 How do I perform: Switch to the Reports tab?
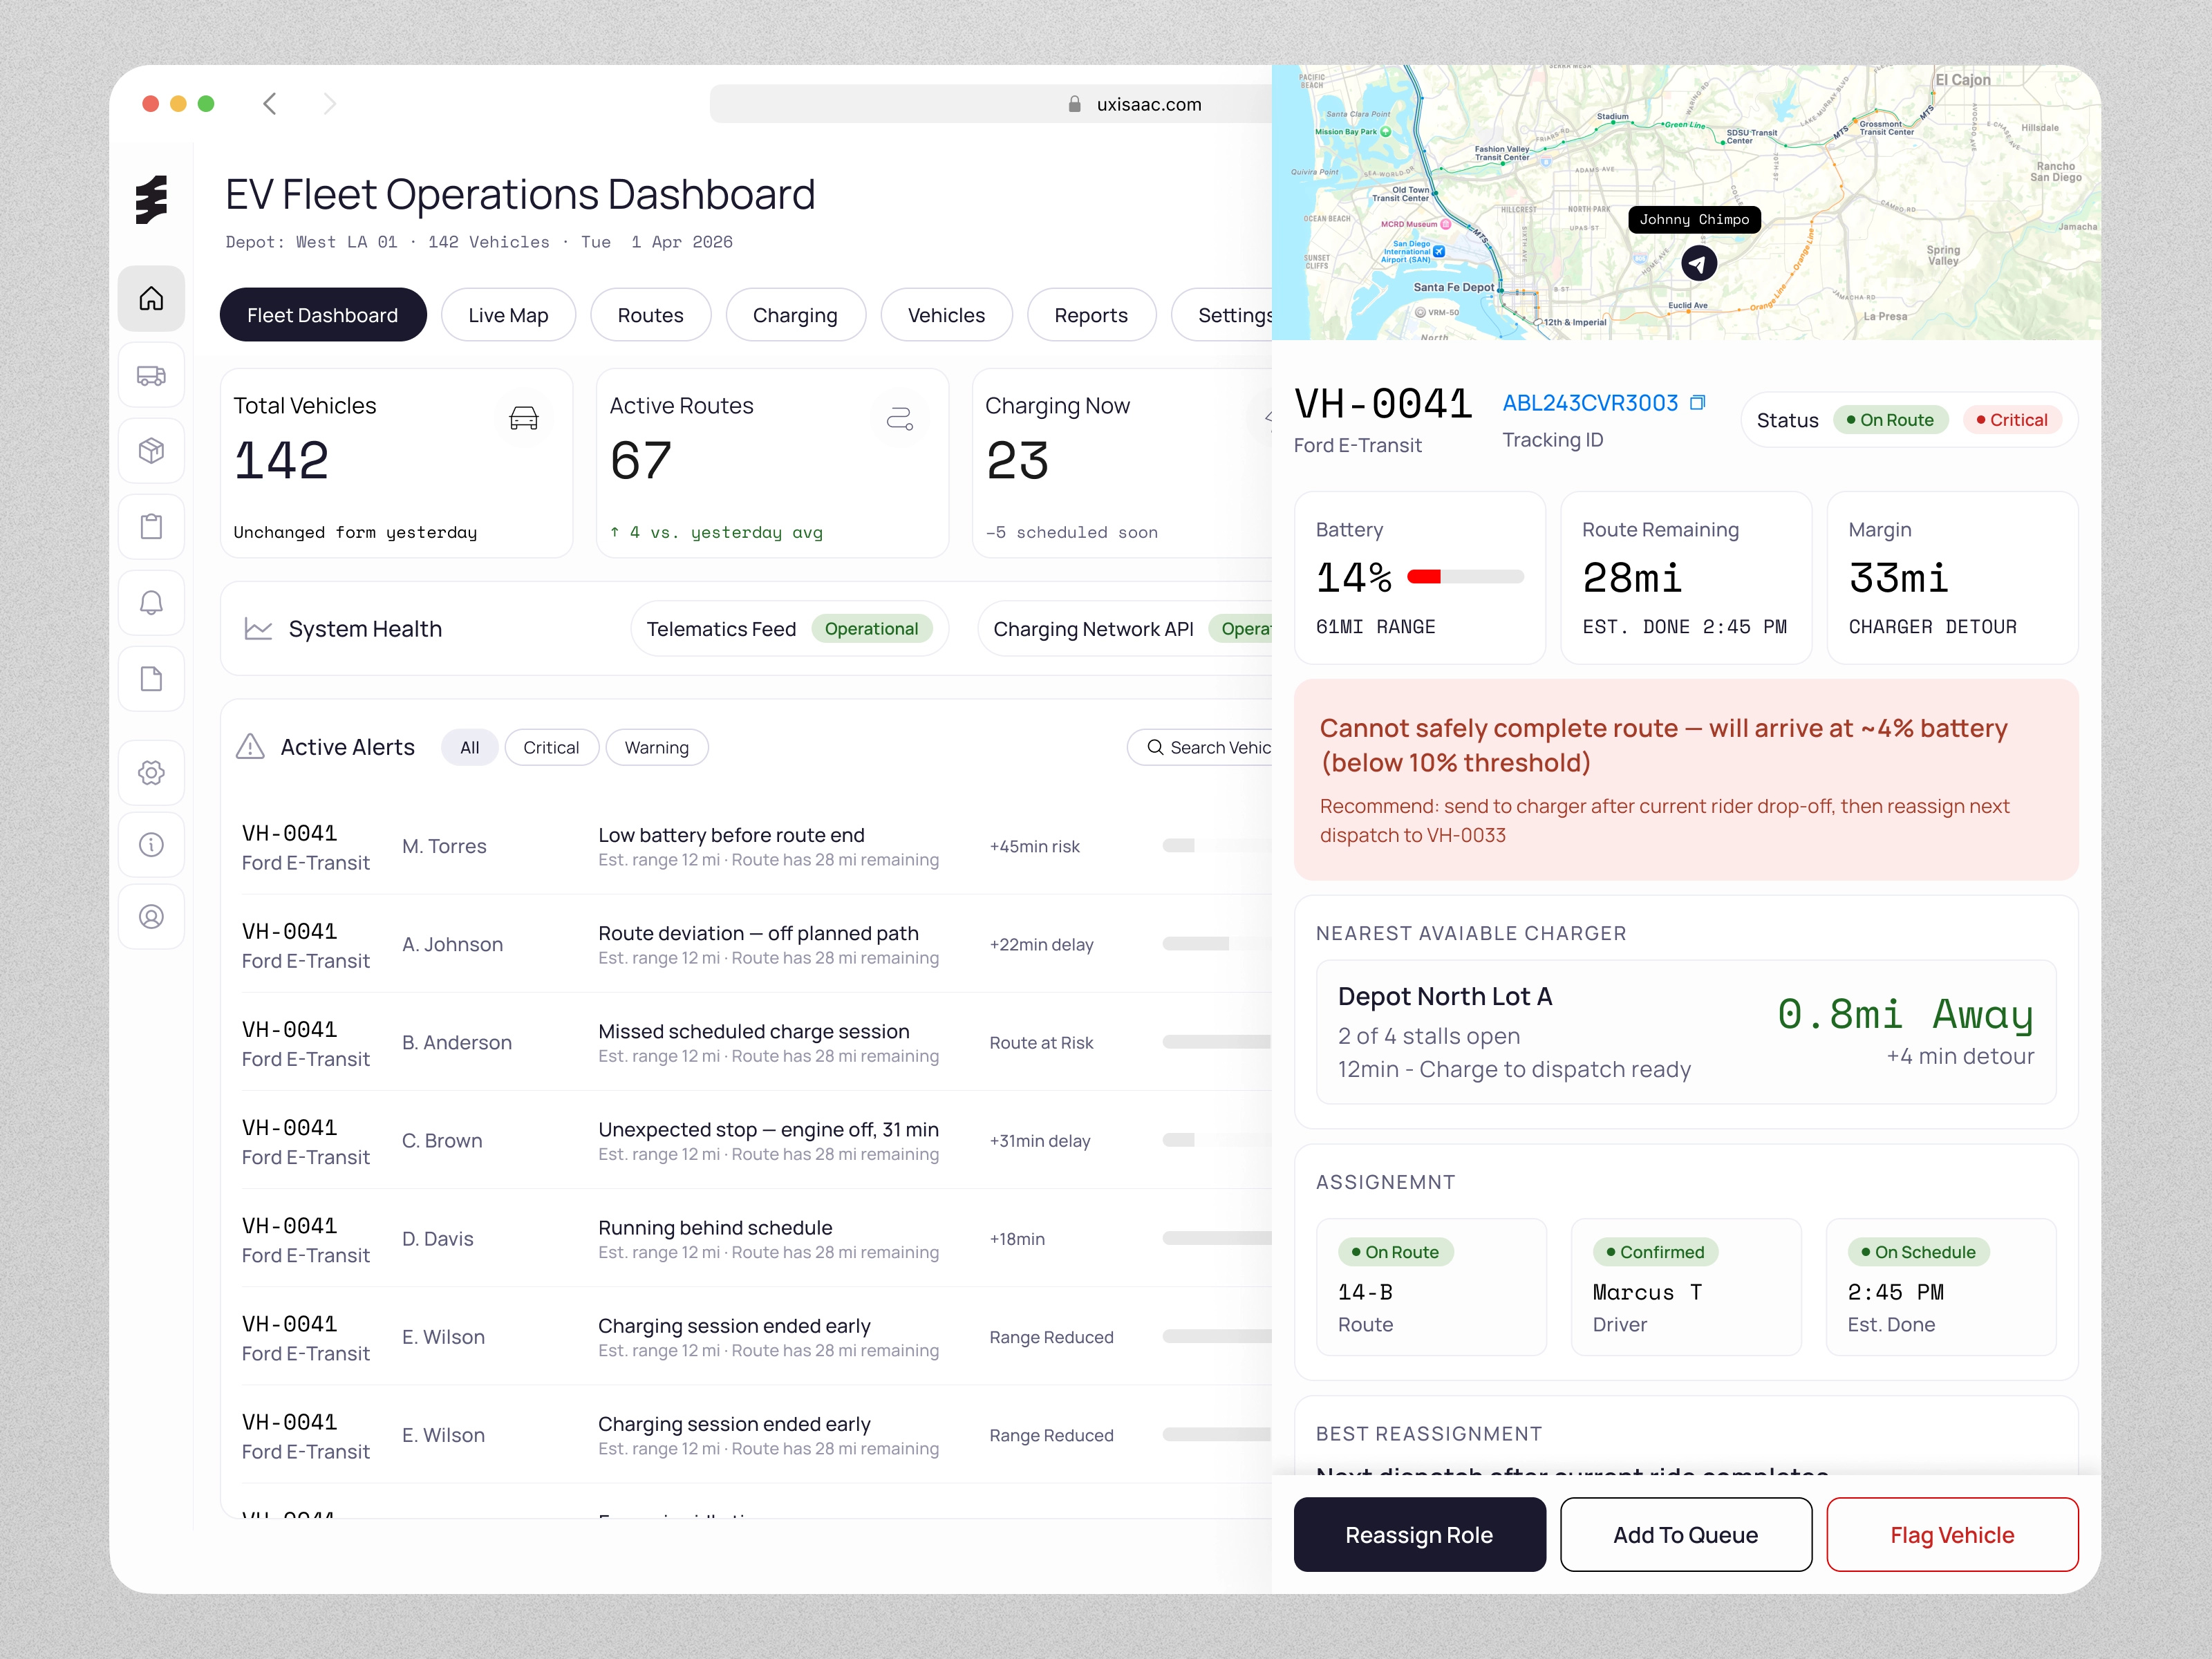tap(1091, 314)
